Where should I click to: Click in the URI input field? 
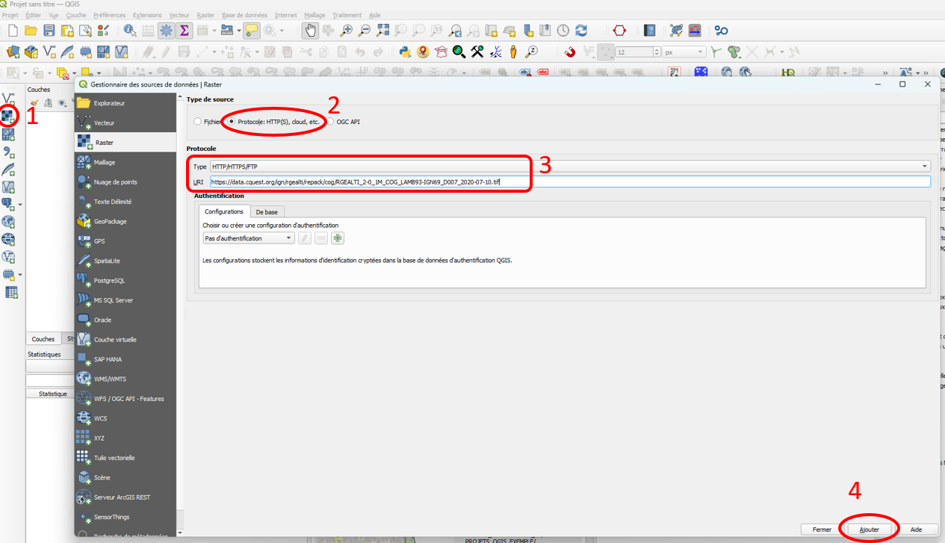point(570,181)
